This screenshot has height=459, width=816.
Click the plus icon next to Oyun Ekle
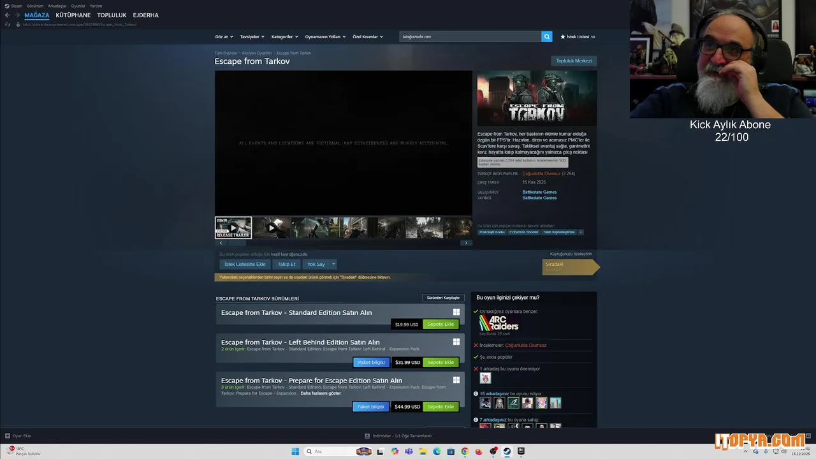[x=8, y=436]
